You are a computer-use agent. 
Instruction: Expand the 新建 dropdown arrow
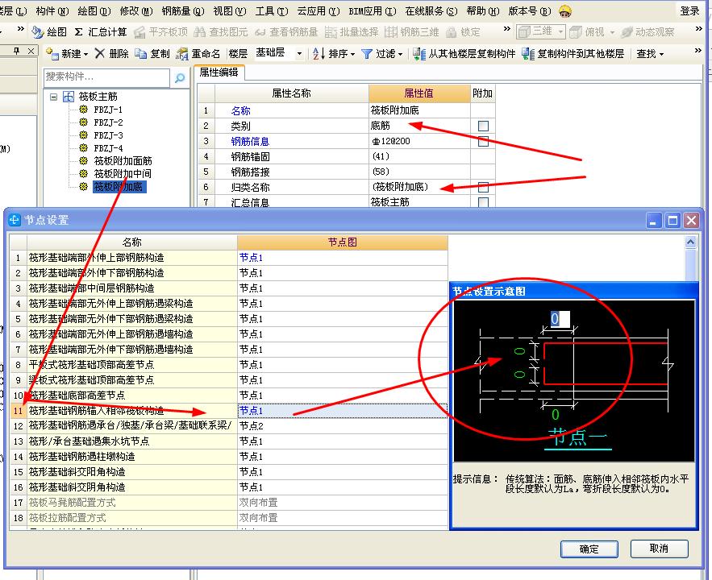[x=85, y=54]
